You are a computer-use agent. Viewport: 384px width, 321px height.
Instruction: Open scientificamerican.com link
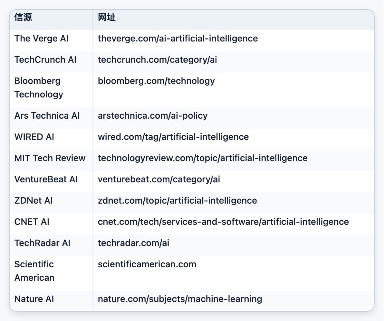click(x=147, y=264)
